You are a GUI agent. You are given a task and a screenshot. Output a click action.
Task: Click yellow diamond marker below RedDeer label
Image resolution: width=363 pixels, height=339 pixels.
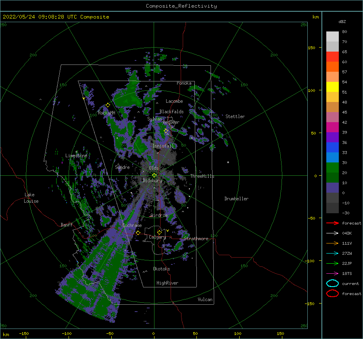(x=166, y=131)
